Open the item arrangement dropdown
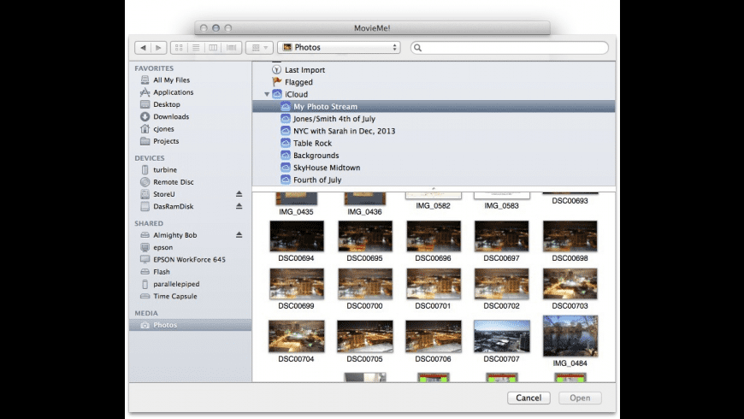The height and width of the screenshot is (419, 744). 261,48
